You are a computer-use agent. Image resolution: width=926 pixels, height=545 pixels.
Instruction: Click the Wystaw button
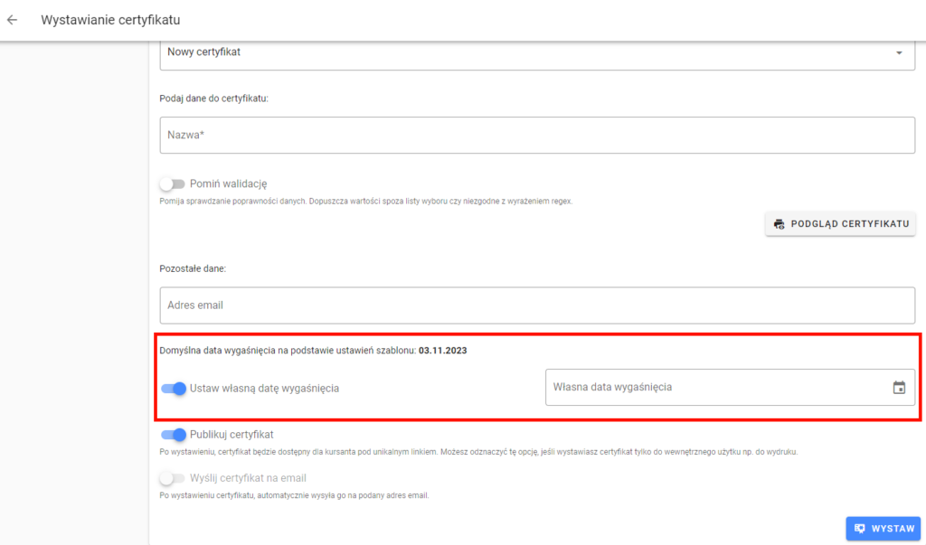(883, 529)
